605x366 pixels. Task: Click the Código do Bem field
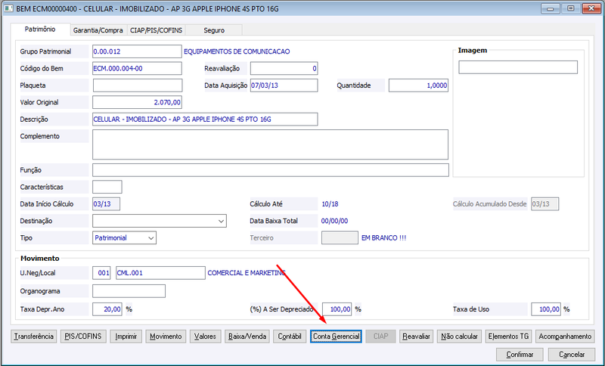click(x=137, y=68)
